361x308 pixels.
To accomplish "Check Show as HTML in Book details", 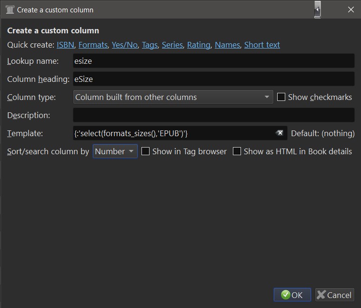I will [237, 151].
